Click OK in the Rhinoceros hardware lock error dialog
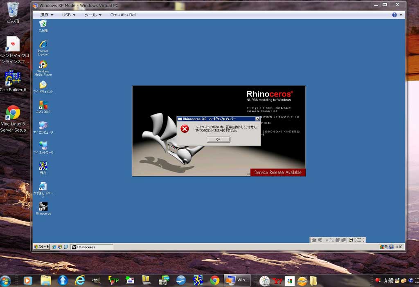This screenshot has width=419, height=287. coord(219,139)
